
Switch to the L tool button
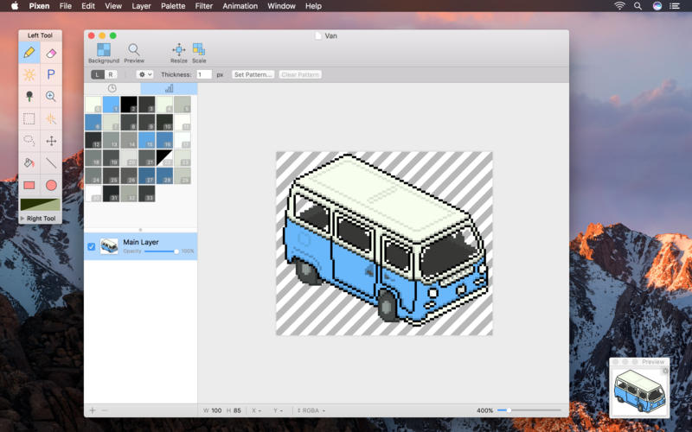[98, 75]
